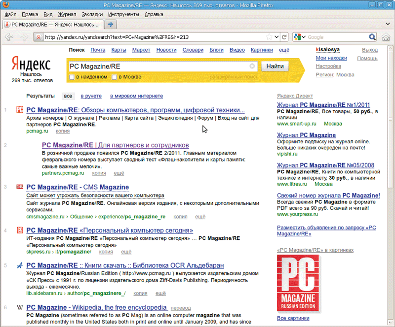Open the address bar history dropdown arrow
This screenshot has height=327, width=395.
[x=276, y=37]
